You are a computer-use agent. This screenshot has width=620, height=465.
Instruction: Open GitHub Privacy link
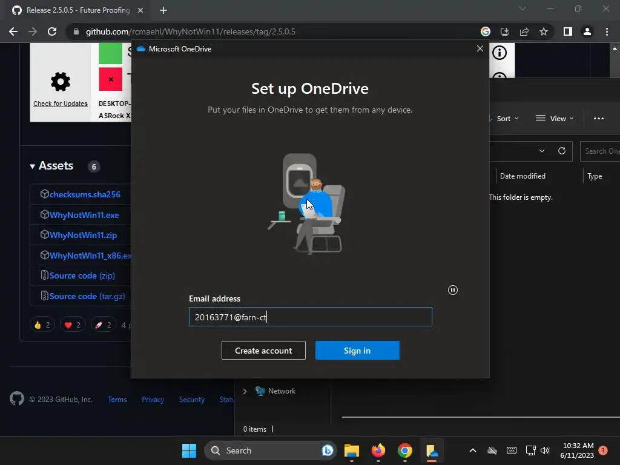(153, 400)
